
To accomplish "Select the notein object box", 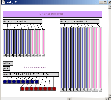I will pyautogui.click(x=8, y=63).
